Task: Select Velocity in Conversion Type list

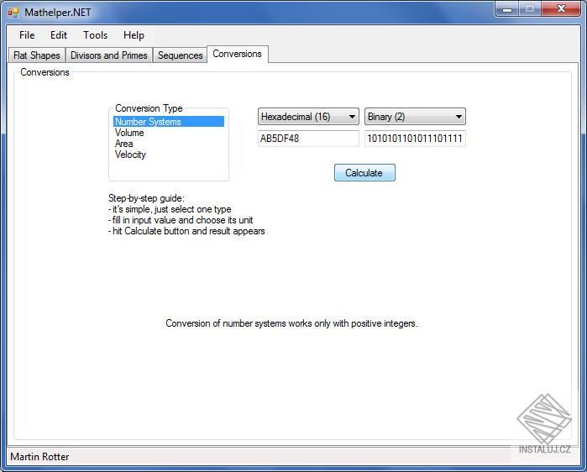Action: tap(169, 155)
